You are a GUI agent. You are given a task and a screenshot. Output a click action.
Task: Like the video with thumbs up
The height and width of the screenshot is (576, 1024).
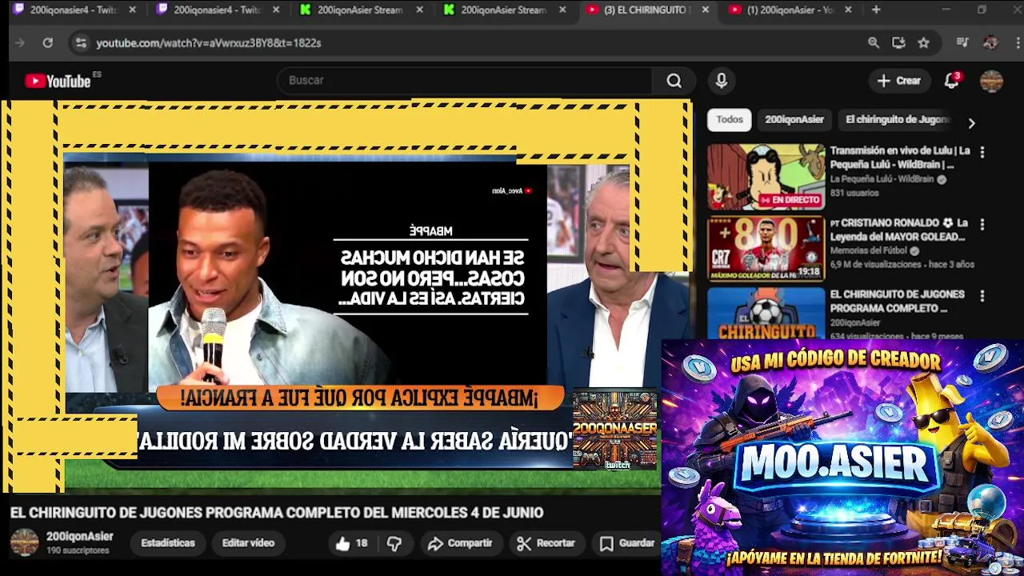pos(351,543)
